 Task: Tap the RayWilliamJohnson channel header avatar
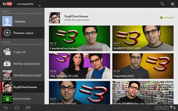55,18
